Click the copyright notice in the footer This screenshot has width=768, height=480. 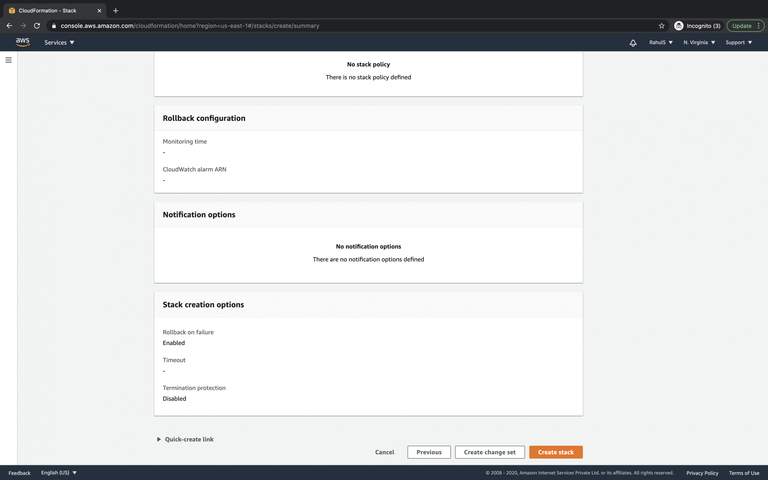[580, 473]
